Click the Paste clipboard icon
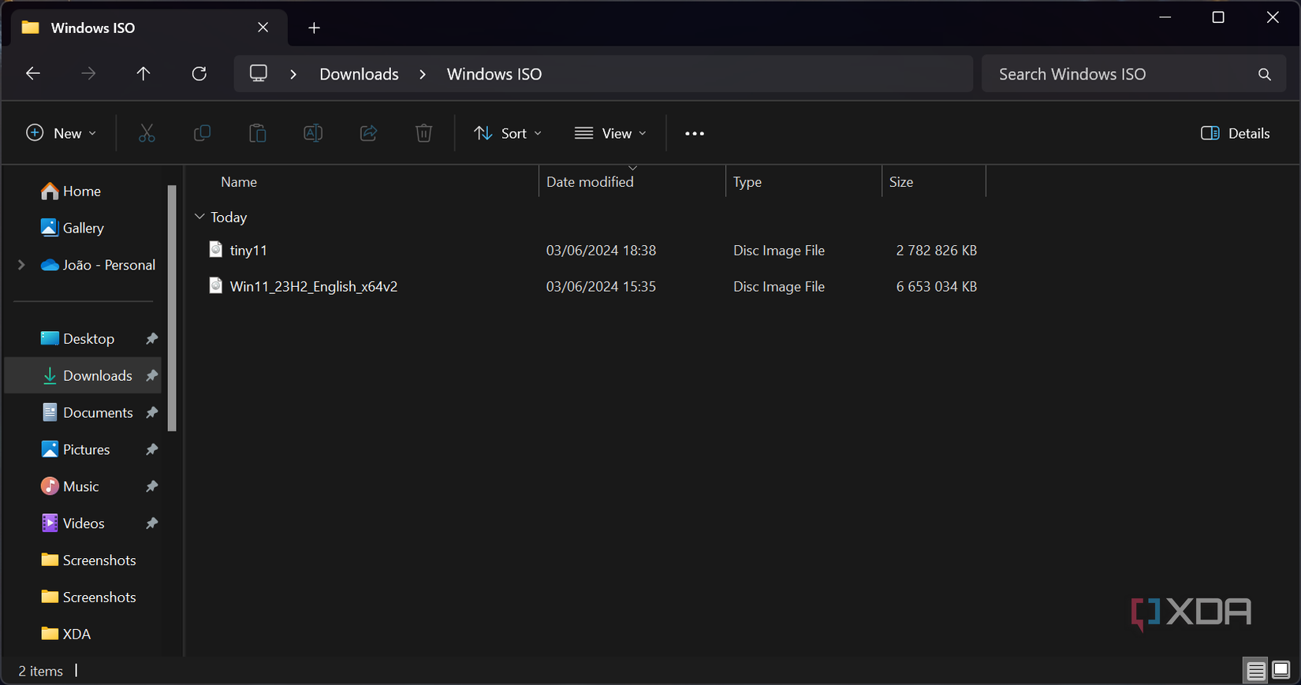 click(258, 133)
